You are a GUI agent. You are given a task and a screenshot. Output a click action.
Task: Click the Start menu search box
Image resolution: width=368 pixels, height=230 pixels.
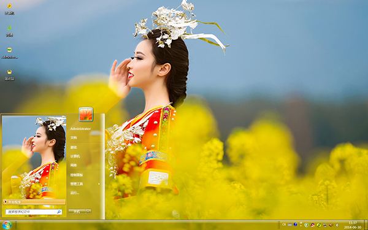[x=34, y=212]
